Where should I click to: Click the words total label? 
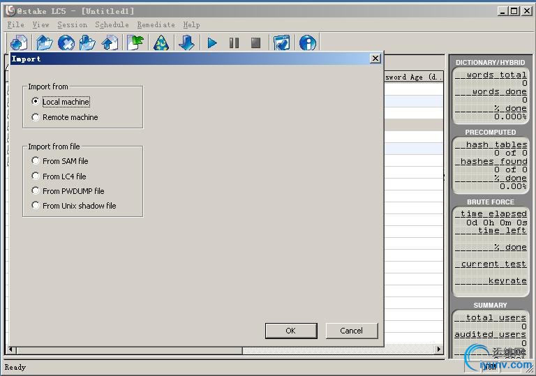point(497,75)
